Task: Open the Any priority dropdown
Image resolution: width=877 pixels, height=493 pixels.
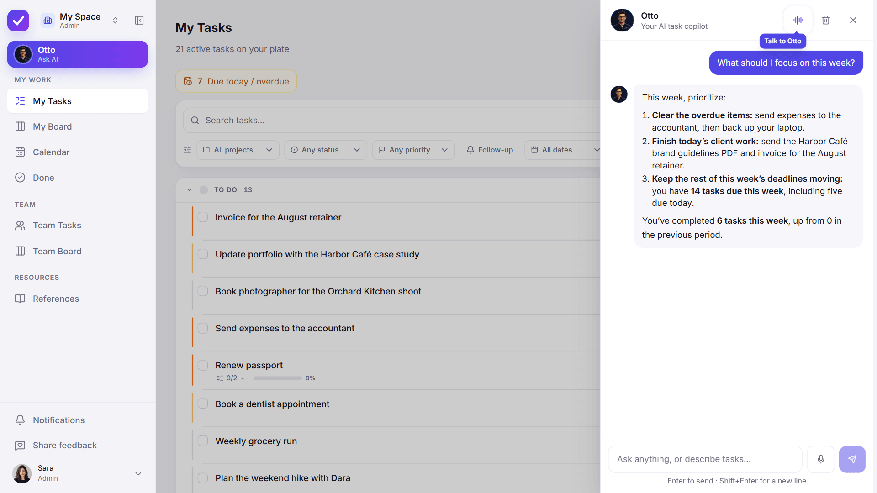Action: coord(413,150)
